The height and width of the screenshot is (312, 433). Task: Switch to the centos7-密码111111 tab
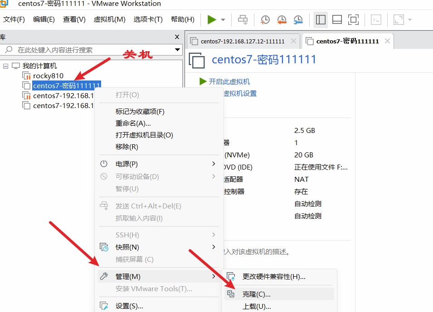(347, 41)
